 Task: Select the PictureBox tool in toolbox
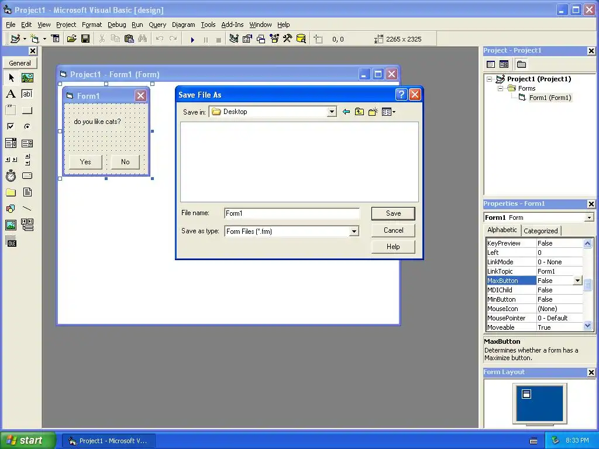pos(27,78)
